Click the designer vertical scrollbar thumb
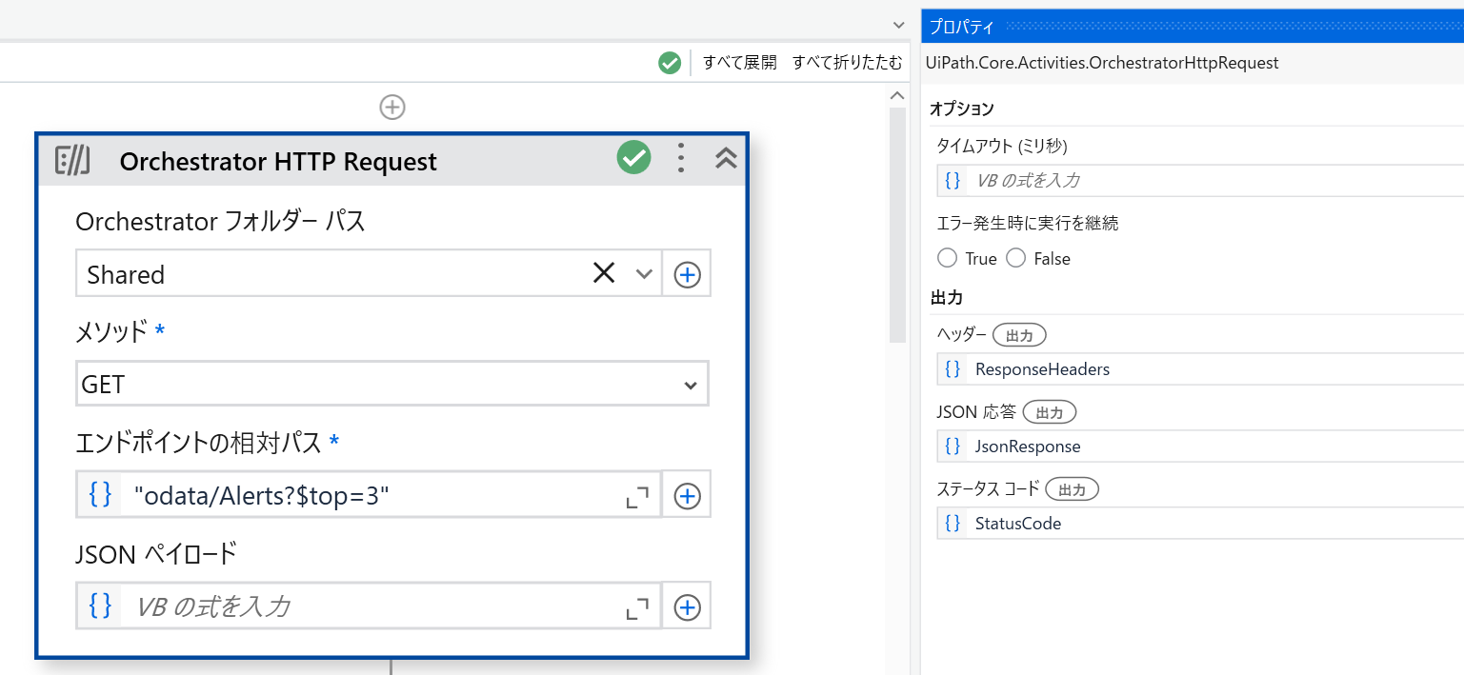This screenshot has height=675, width=1464. coord(897,226)
